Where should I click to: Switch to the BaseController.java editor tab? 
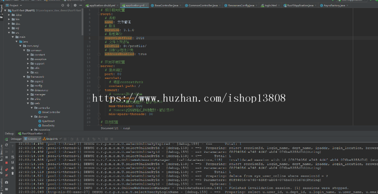click(x=165, y=5)
